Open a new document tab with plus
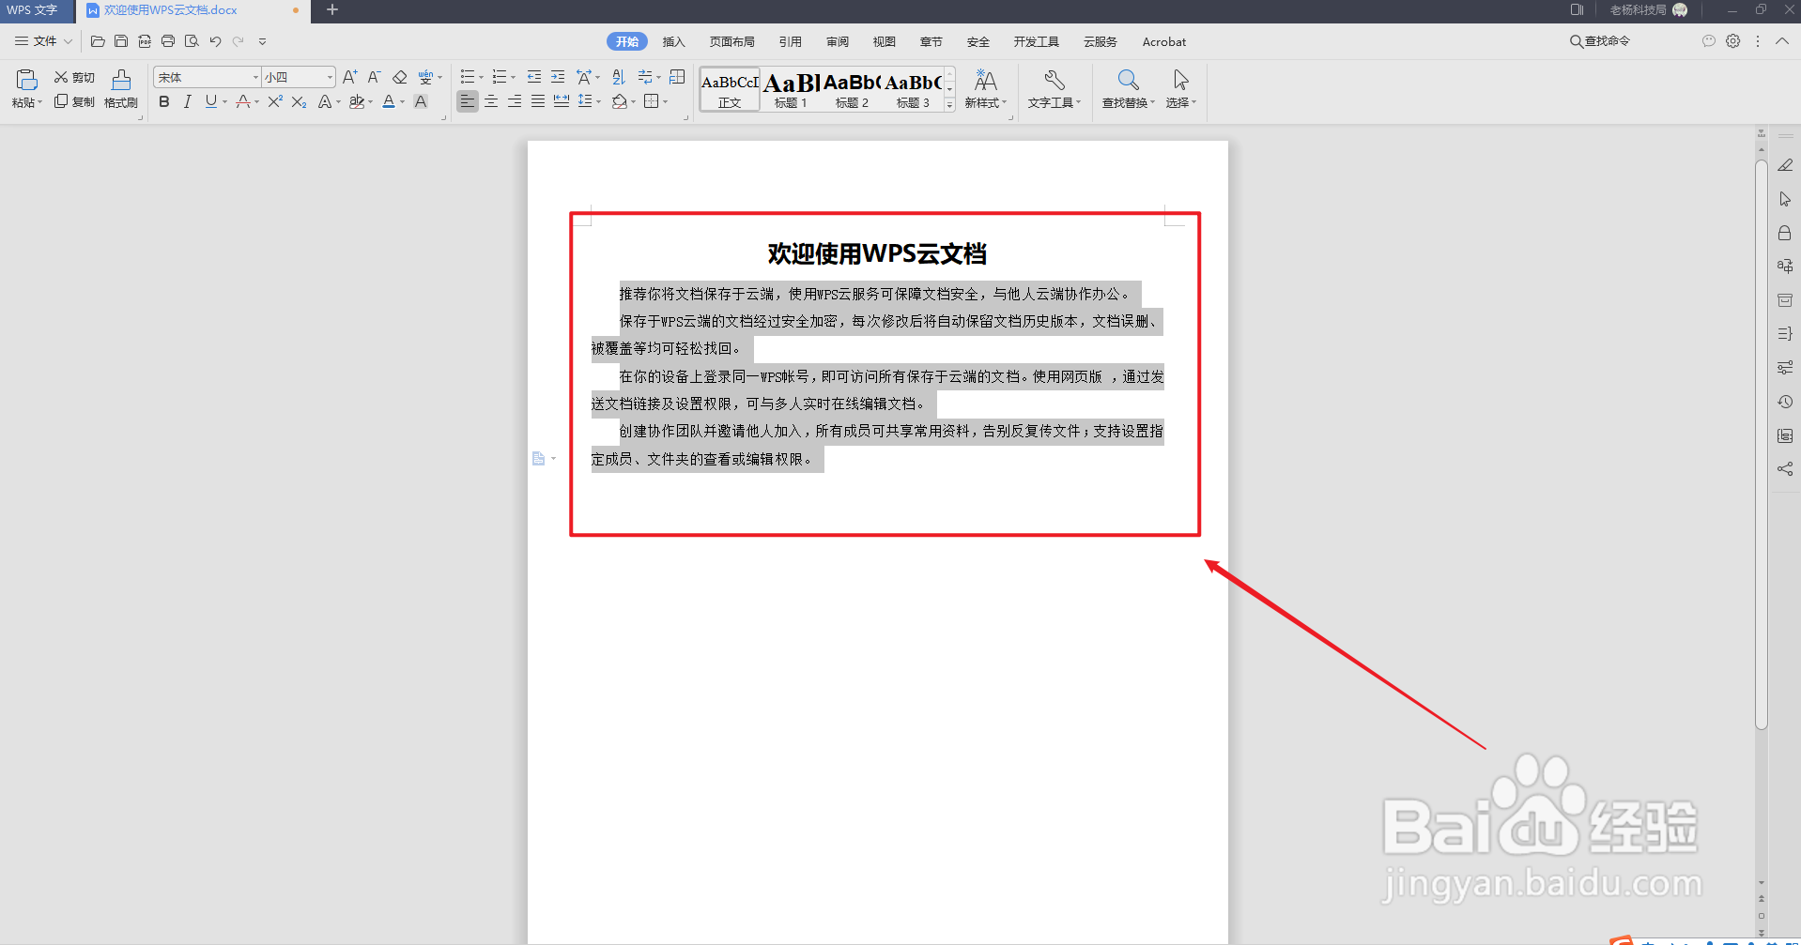 tap(332, 9)
